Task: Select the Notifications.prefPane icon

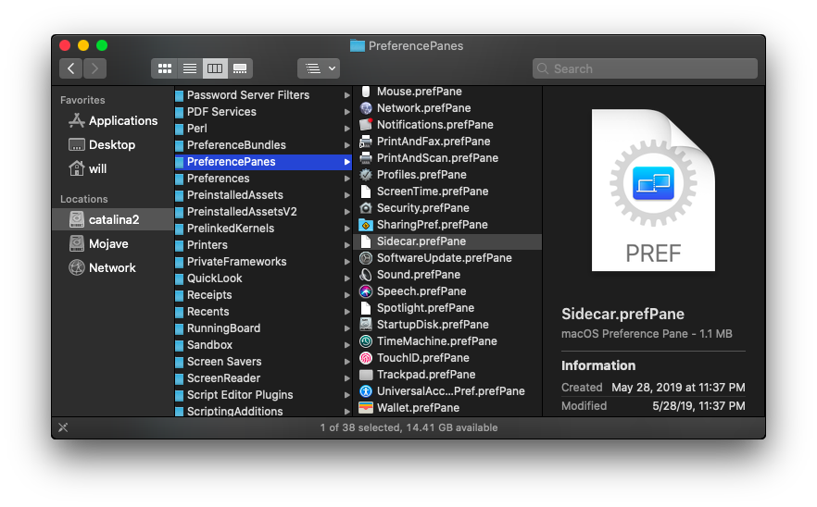Action: coord(366,125)
